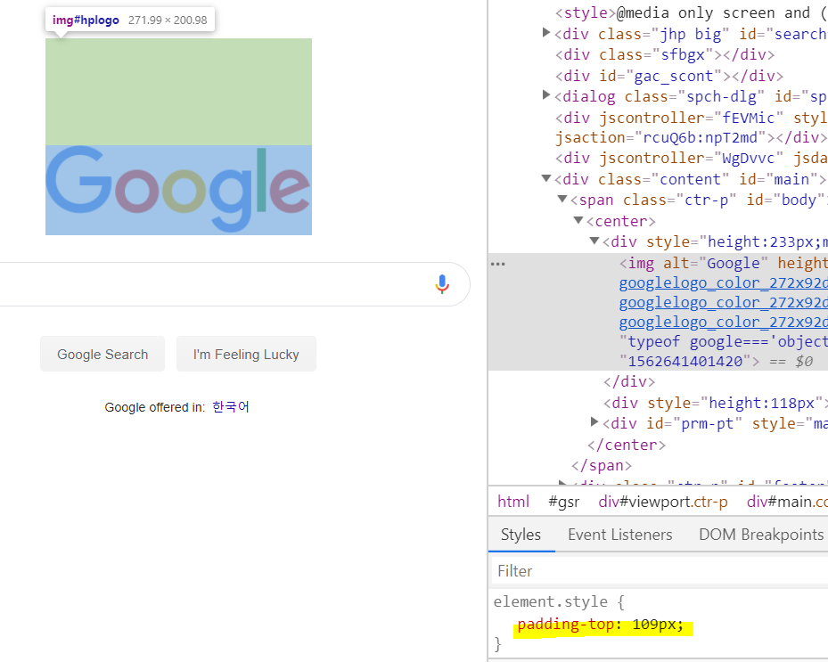Open the three-dots menu beside img element

[x=498, y=264]
